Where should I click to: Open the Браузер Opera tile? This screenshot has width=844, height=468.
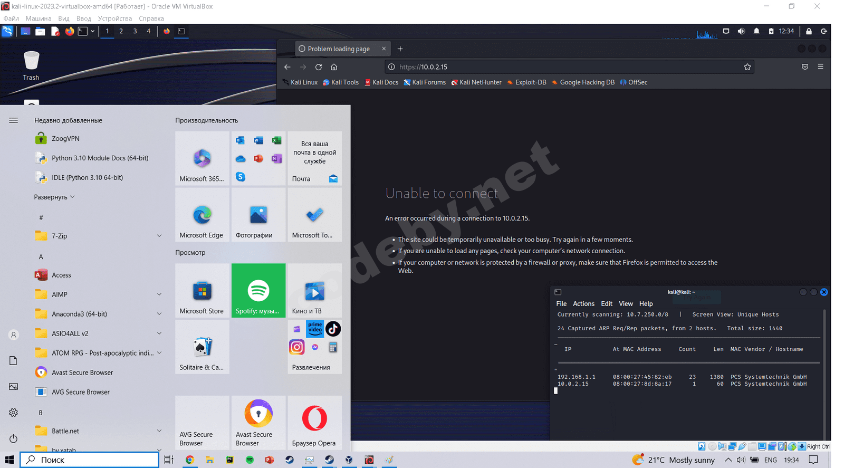[315, 423]
